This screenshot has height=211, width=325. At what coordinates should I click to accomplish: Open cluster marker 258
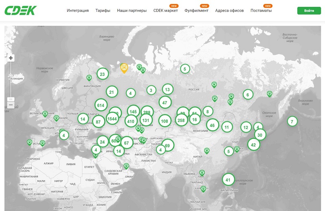[181, 120]
